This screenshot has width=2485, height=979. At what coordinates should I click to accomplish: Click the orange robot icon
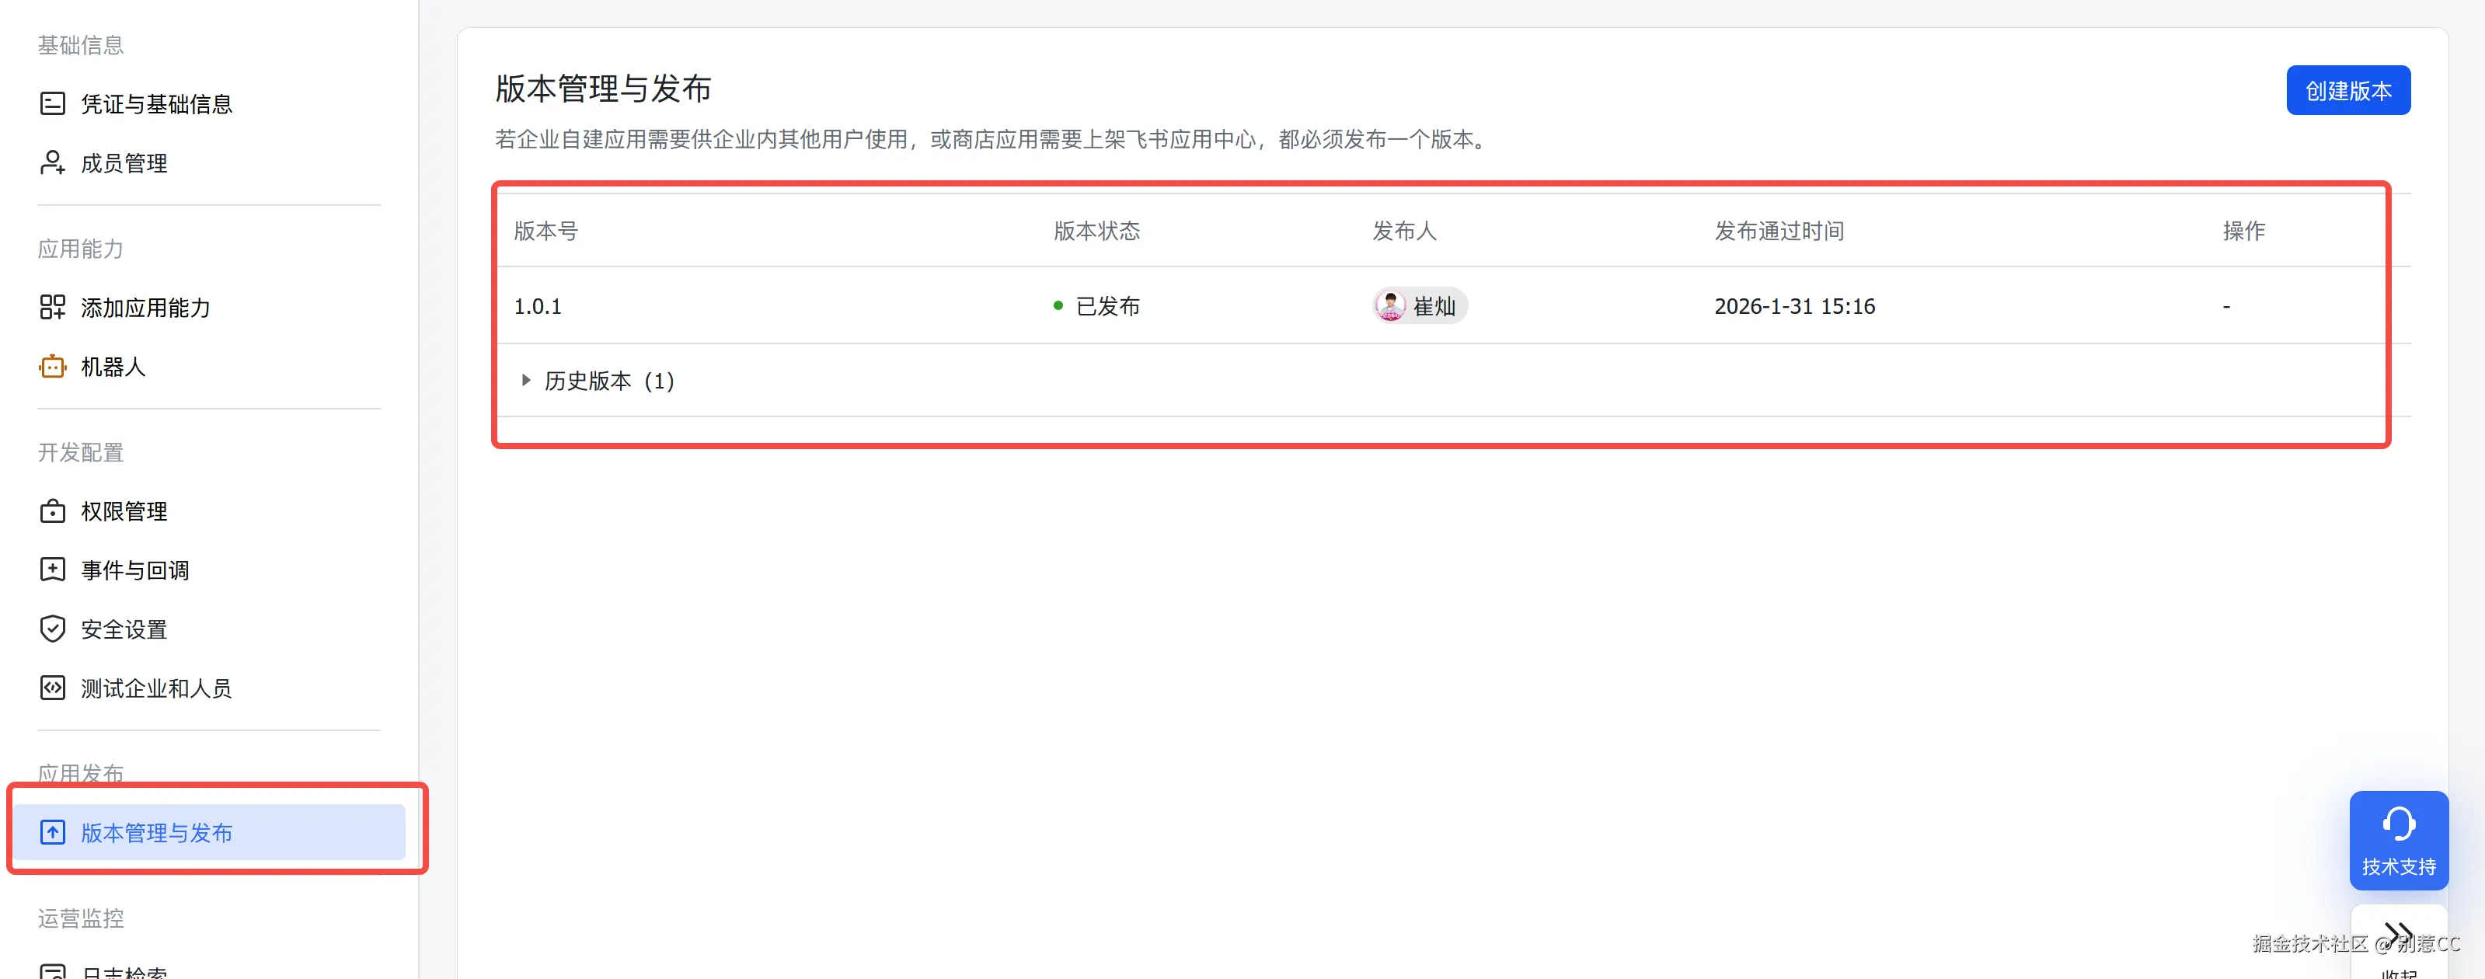pos(52,367)
